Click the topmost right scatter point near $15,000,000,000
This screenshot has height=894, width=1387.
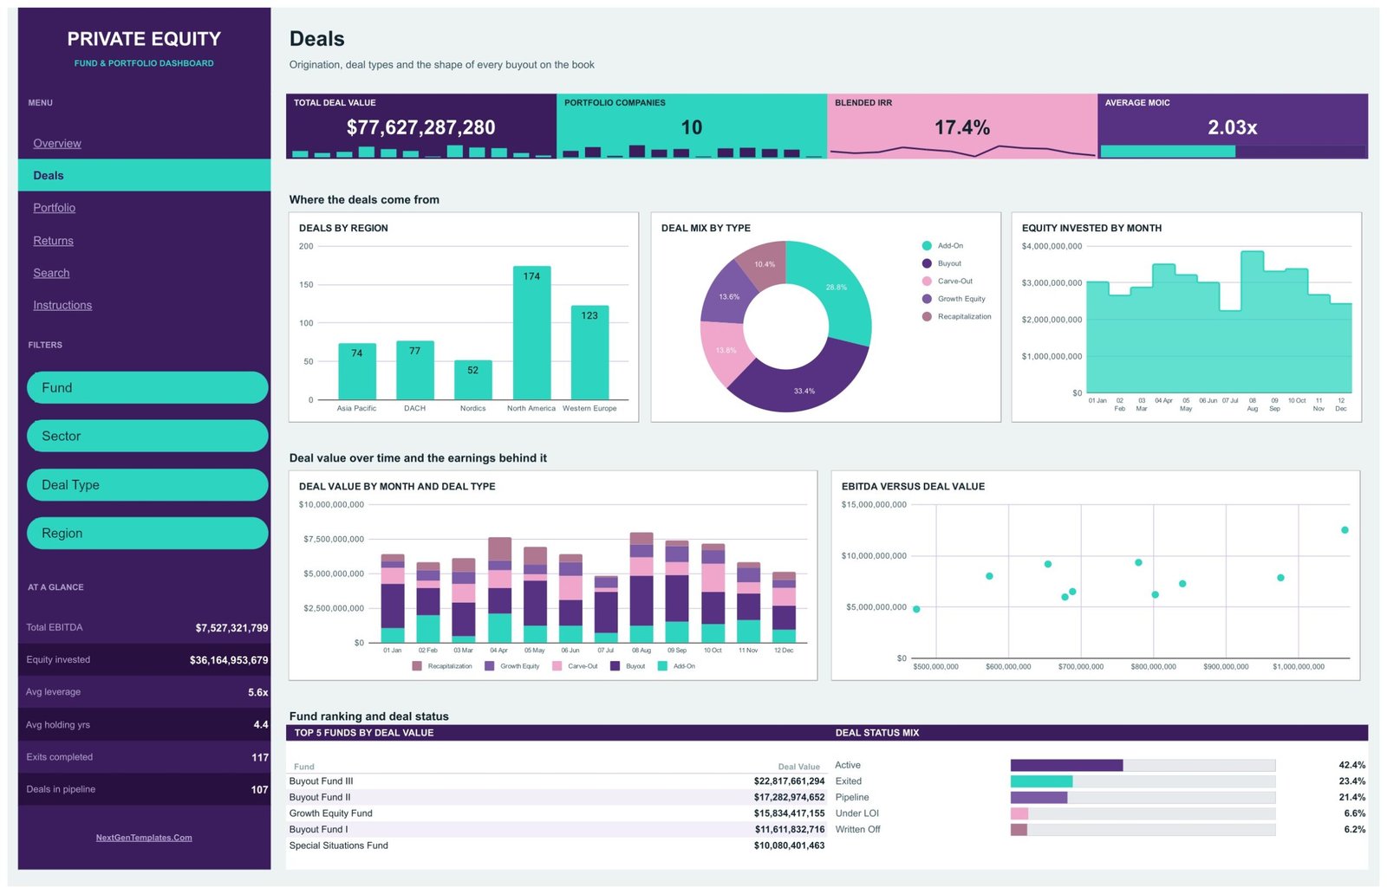1345,530
